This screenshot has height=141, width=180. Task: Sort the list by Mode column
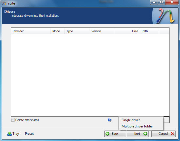tap(58, 31)
